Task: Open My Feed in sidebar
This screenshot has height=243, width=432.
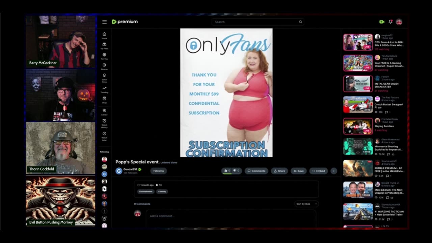Action: 104,46
